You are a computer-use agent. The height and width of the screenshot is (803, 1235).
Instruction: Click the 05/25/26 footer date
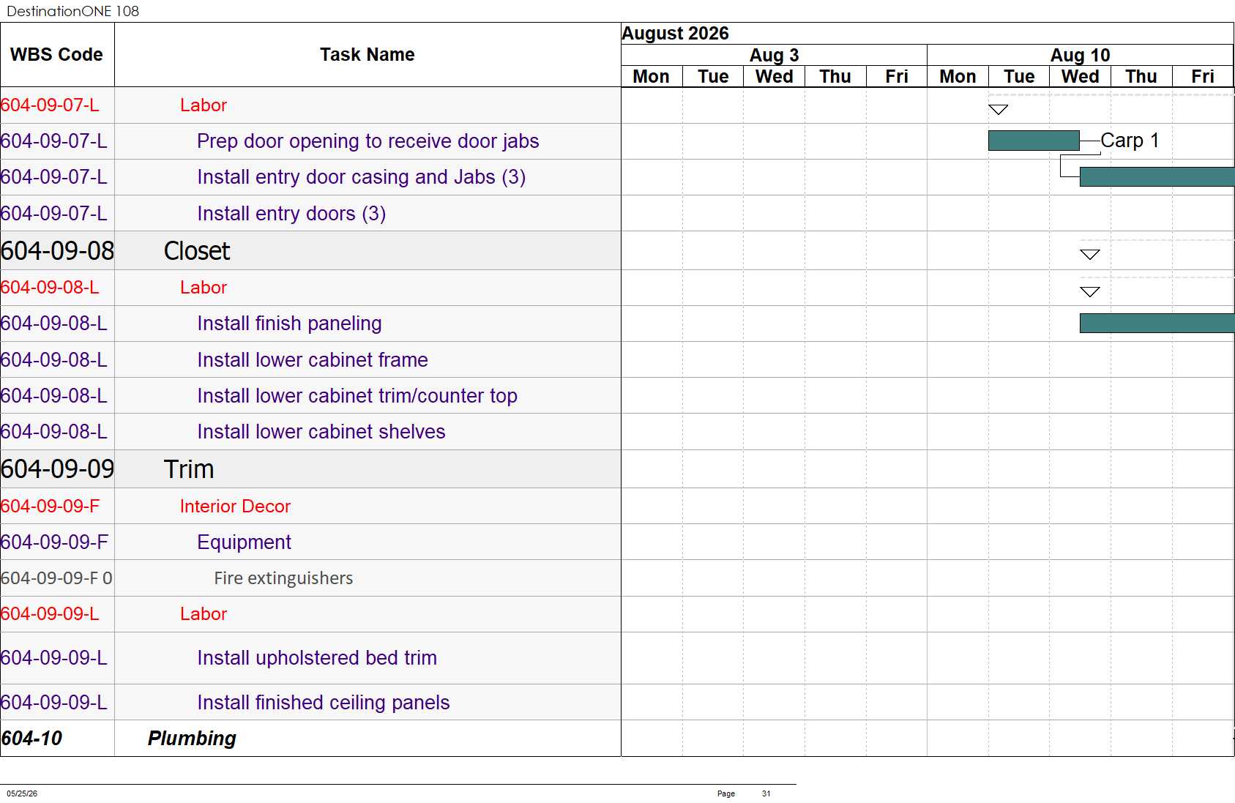coord(22,793)
